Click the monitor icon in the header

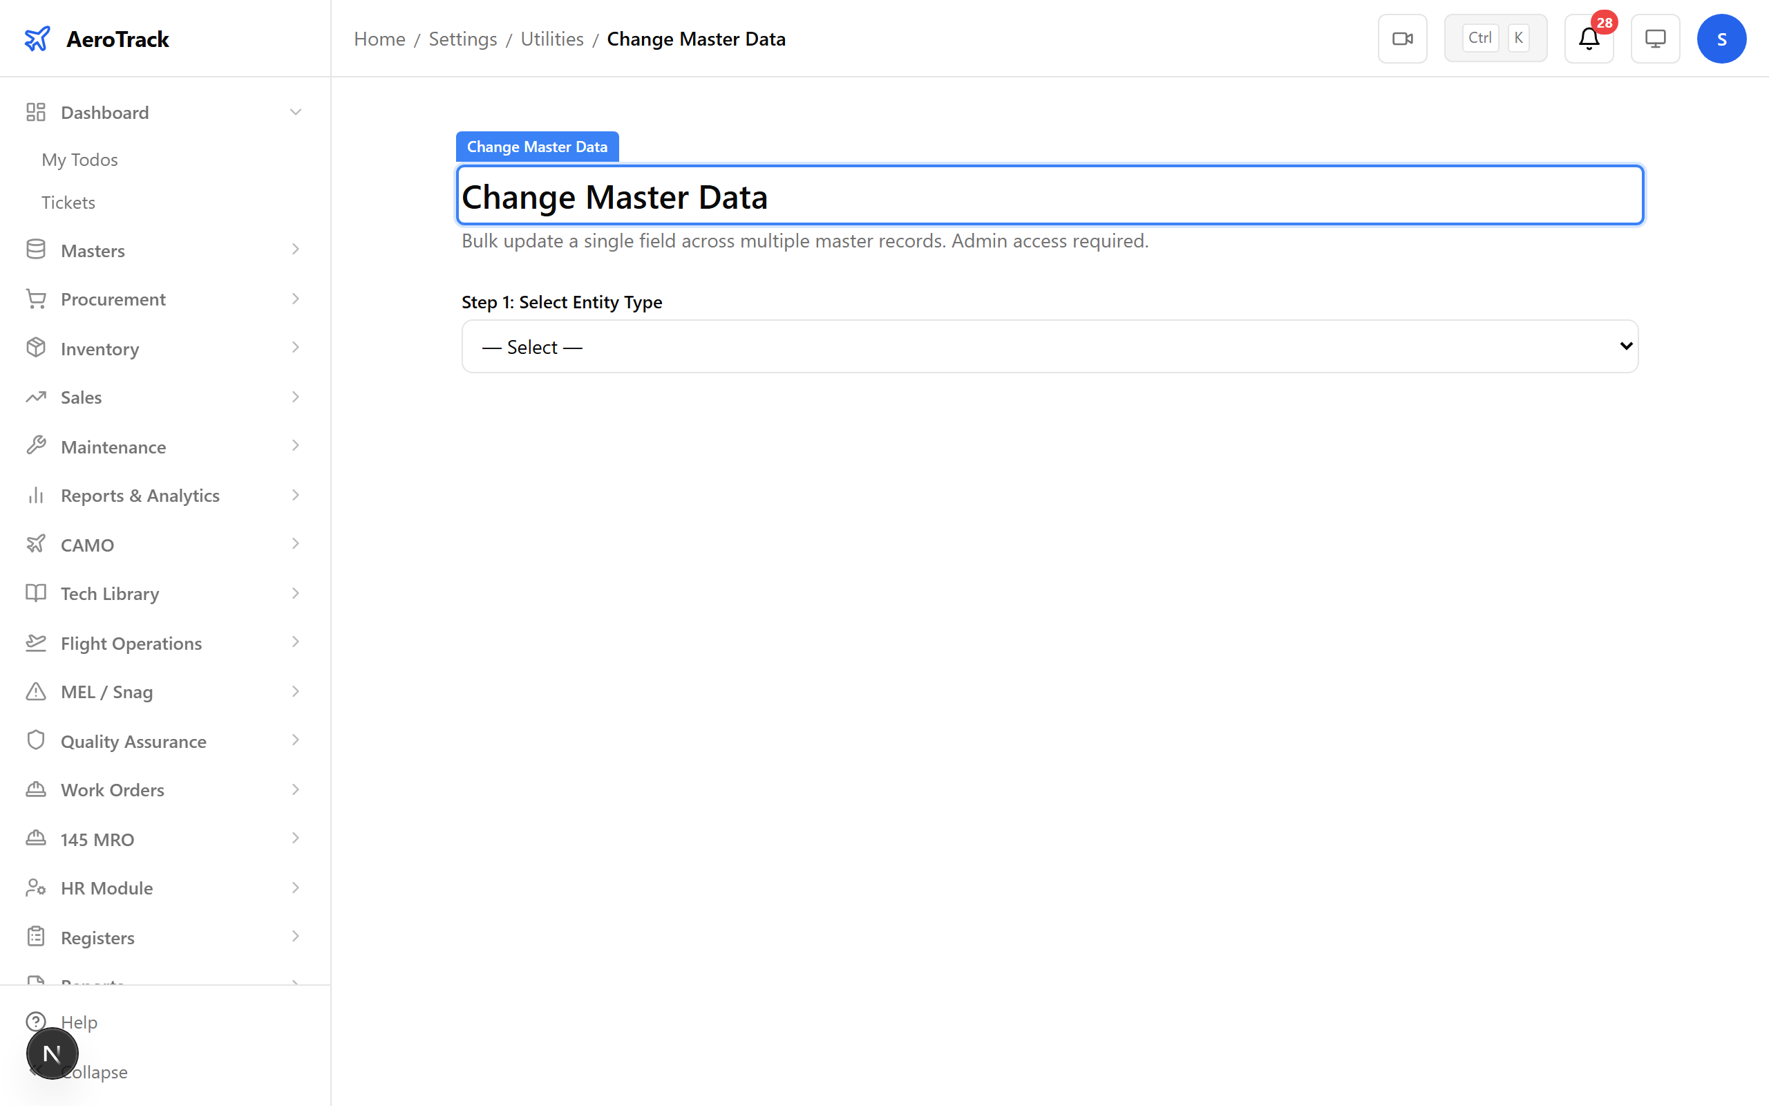coord(1655,38)
